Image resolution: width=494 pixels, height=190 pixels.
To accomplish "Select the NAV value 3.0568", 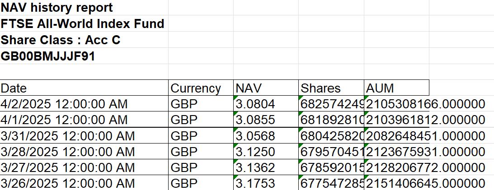I will click(x=266, y=135).
